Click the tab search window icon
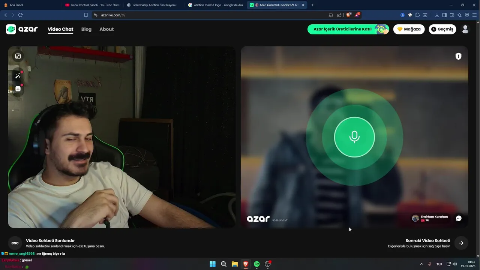 pyautogui.click(x=425, y=15)
